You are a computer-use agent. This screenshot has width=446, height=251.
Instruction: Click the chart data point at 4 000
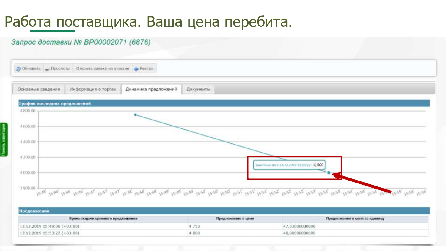point(329,172)
